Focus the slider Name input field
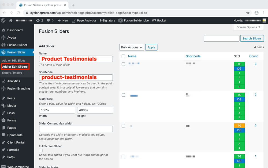 [76, 59]
